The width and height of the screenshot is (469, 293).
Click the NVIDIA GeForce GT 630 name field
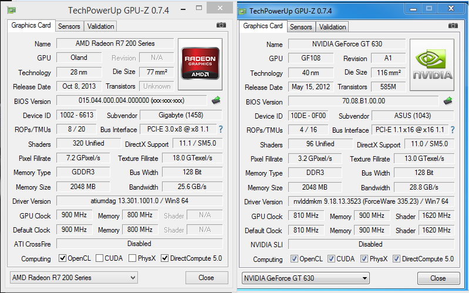tap(347, 44)
